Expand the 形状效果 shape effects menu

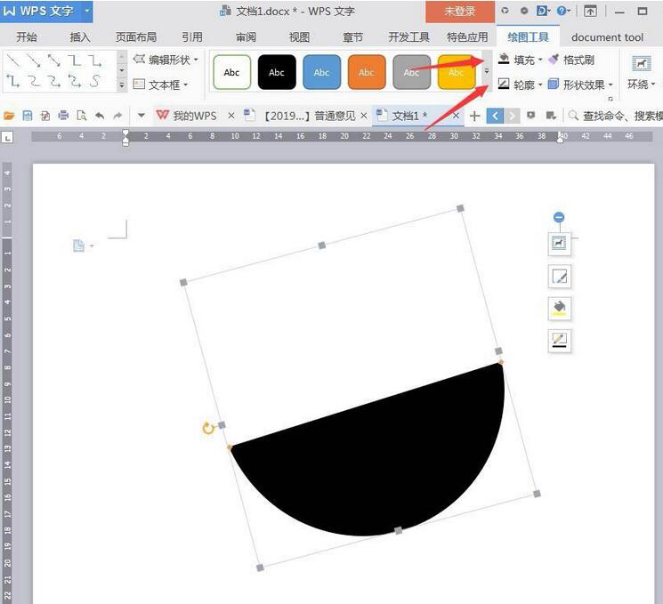click(580, 85)
